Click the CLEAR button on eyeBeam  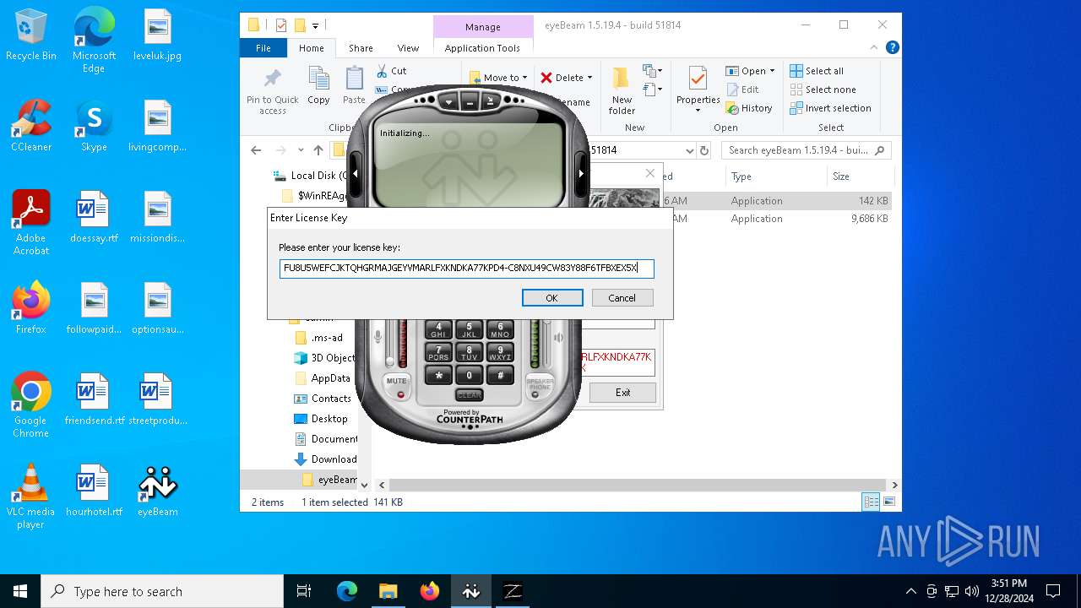[x=469, y=394]
